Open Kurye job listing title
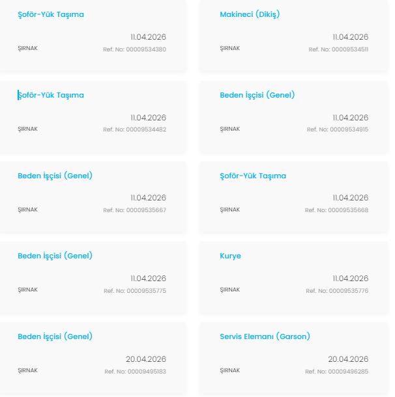The image size is (395, 397). [x=230, y=256]
